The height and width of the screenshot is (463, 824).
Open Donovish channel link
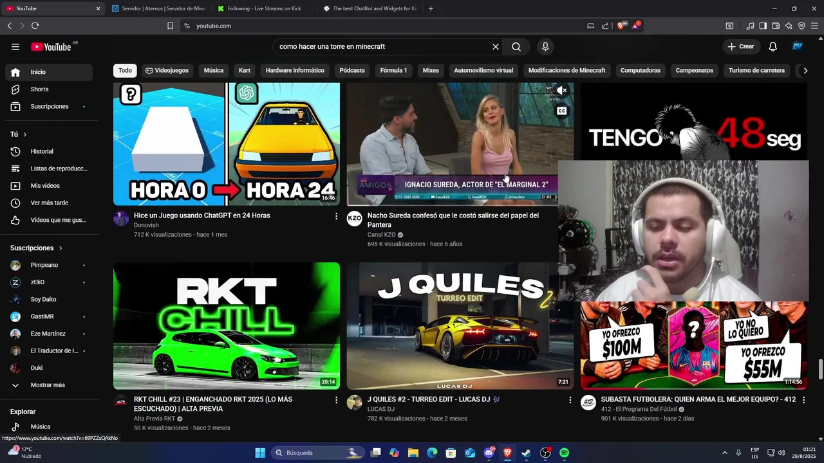[146, 225]
